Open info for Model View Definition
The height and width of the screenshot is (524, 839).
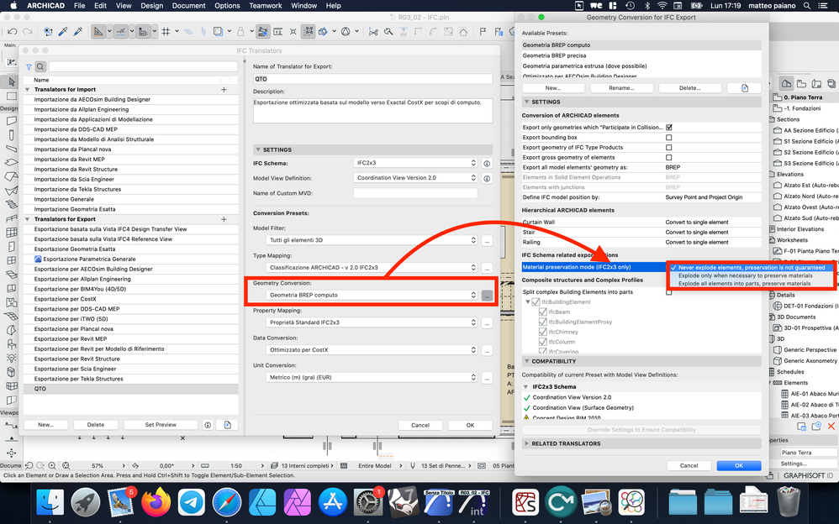click(487, 178)
